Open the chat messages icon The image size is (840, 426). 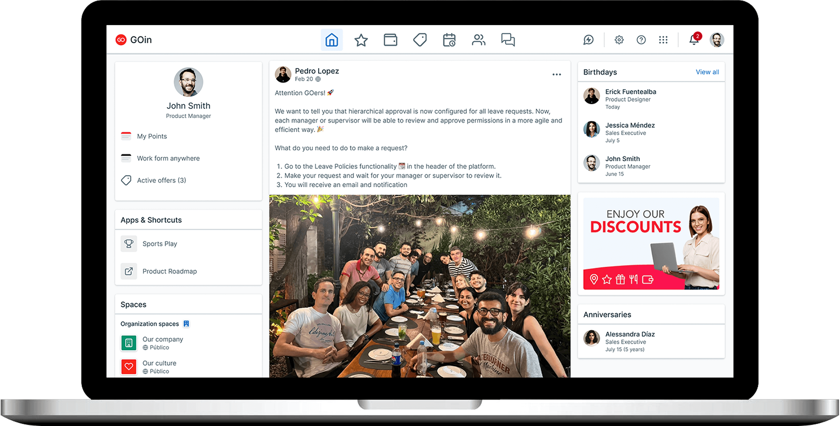[x=508, y=40]
